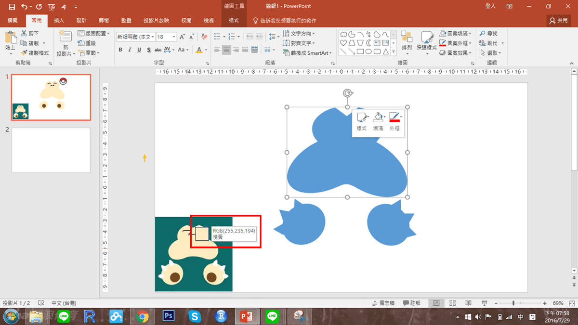Toggle text Shadow (S) formatting
Image resolution: width=578 pixels, height=325 pixels.
(x=149, y=50)
